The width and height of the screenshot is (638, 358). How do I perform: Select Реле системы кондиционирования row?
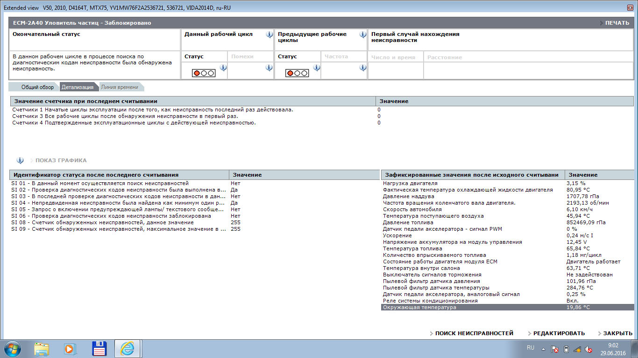point(508,301)
